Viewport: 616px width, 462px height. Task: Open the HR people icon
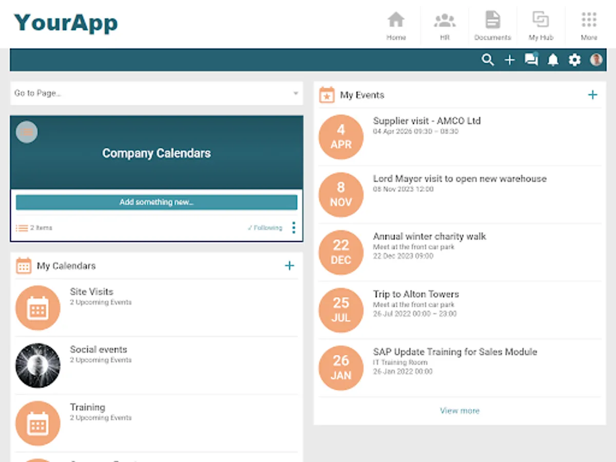click(445, 21)
